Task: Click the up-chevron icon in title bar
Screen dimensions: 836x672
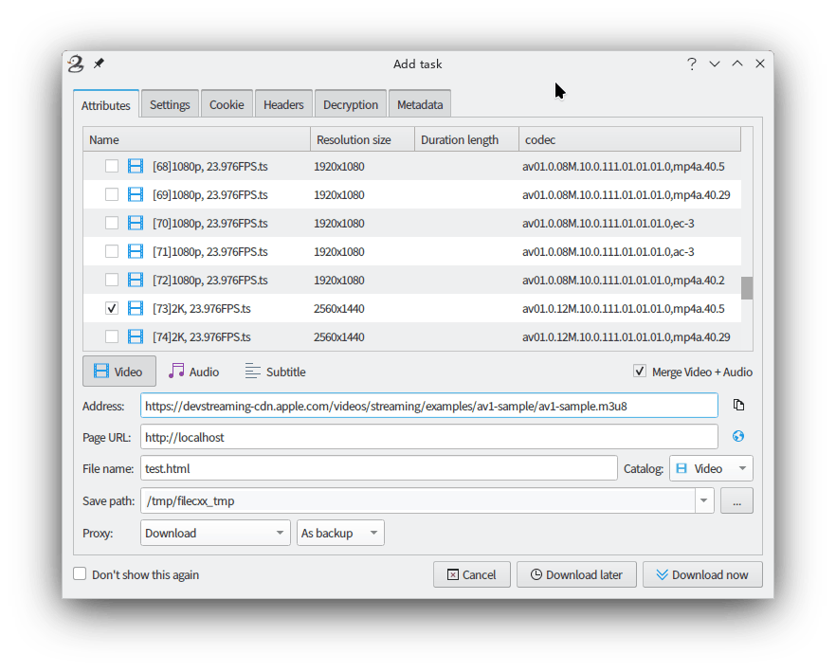Action: pyautogui.click(x=737, y=64)
